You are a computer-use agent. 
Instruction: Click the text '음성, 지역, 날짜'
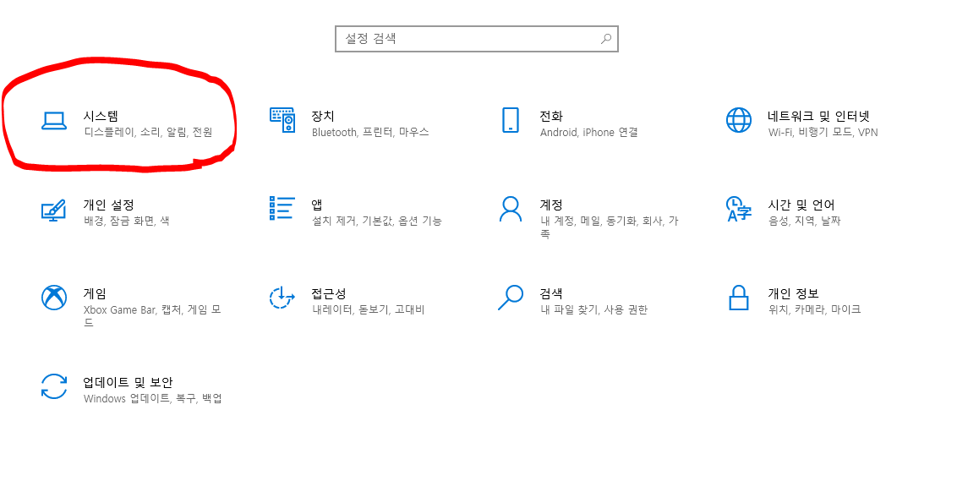[x=804, y=221]
